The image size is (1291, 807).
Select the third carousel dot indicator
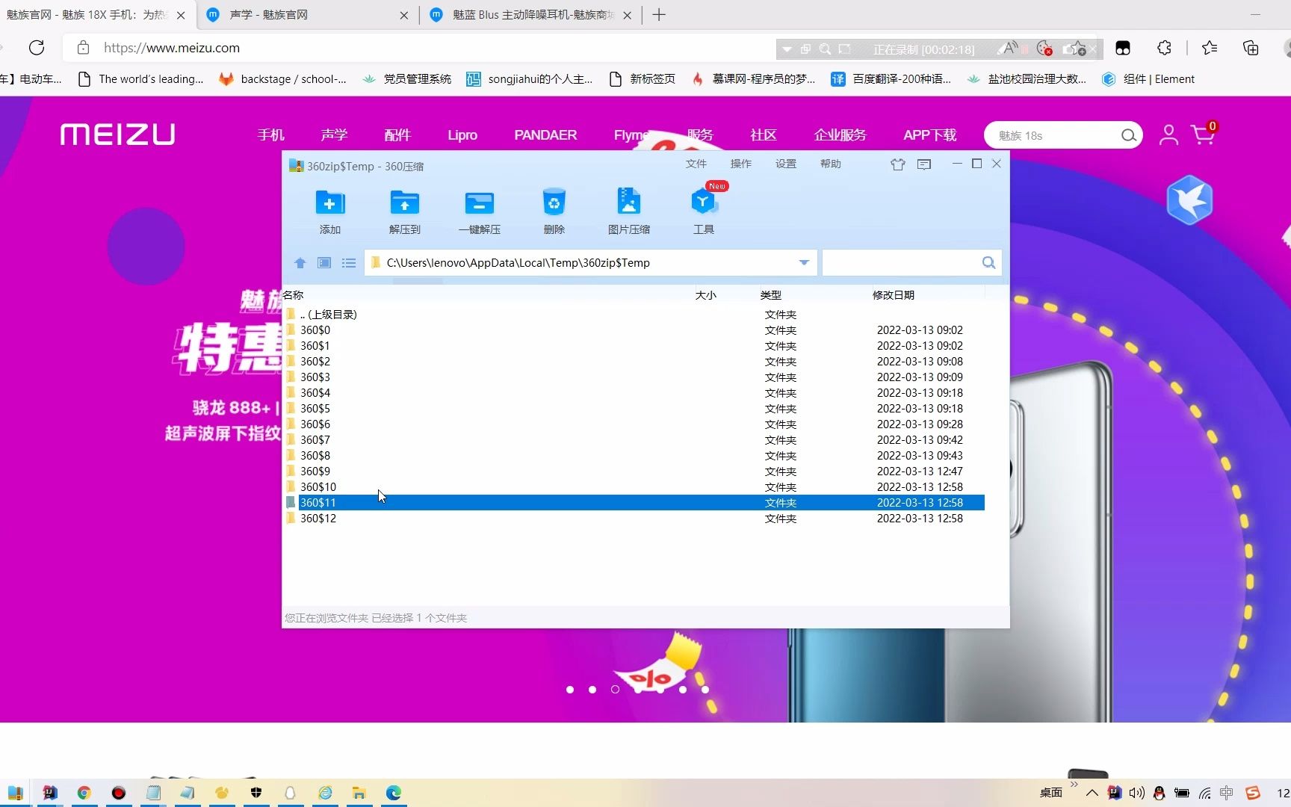click(x=615, y=690)
